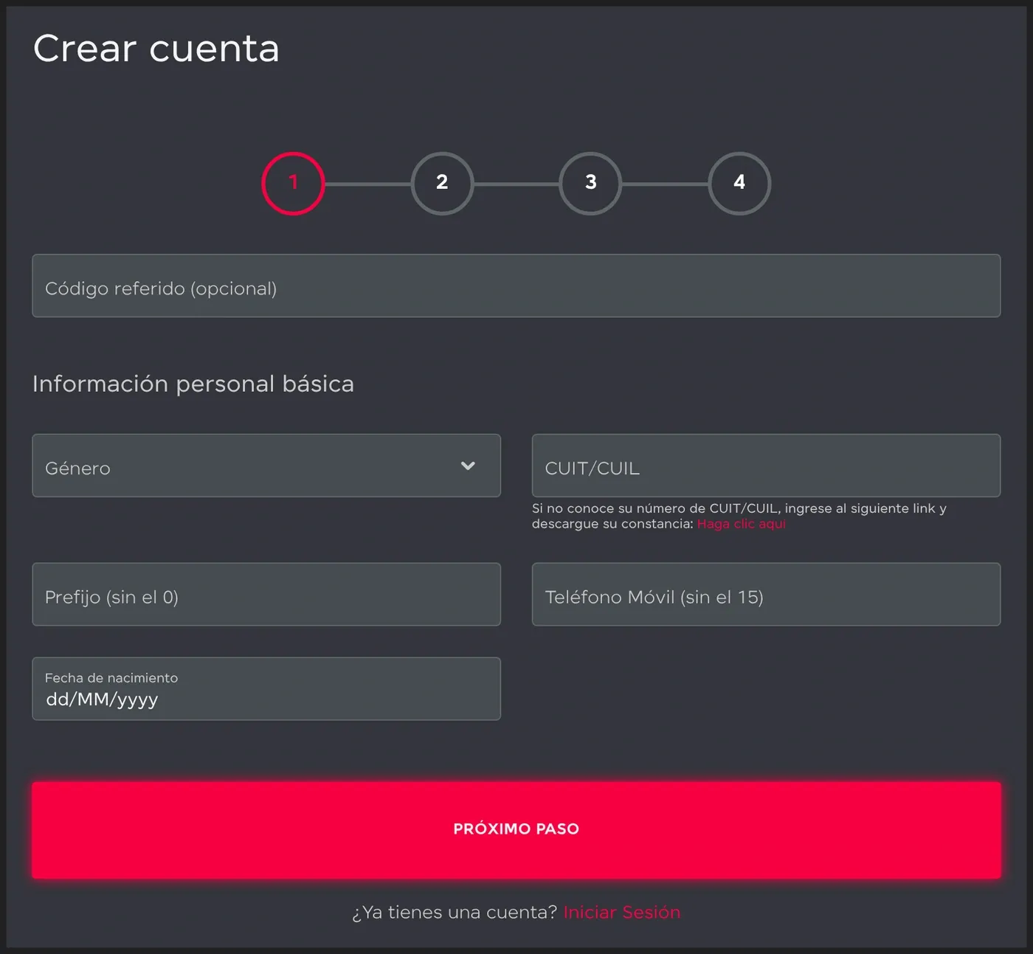Screen dimensions: 1033x954
Task: Set Fecha de nacimiento date field
Action: [x=266, y=689]
